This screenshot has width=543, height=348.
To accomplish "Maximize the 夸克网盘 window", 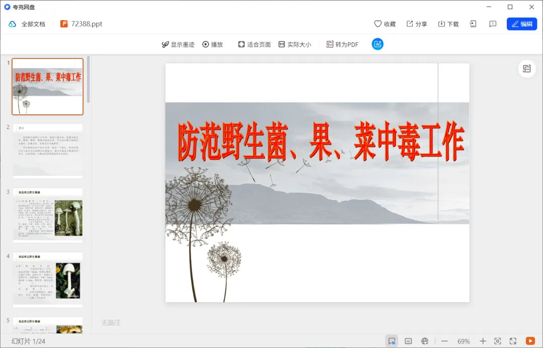I will coord(510,7).
